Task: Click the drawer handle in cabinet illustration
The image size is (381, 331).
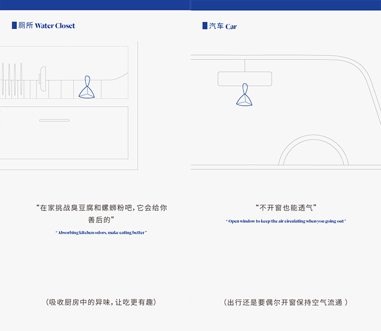Action: tap(54, 121)
